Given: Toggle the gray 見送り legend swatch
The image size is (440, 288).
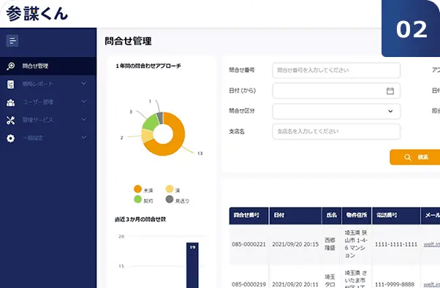Looking at the screenshot, I should tap(170, 200).
